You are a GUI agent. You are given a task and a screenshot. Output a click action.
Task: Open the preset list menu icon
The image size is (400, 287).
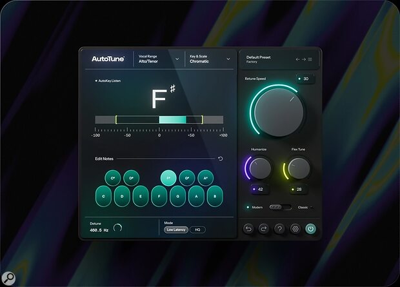[310, 59]
